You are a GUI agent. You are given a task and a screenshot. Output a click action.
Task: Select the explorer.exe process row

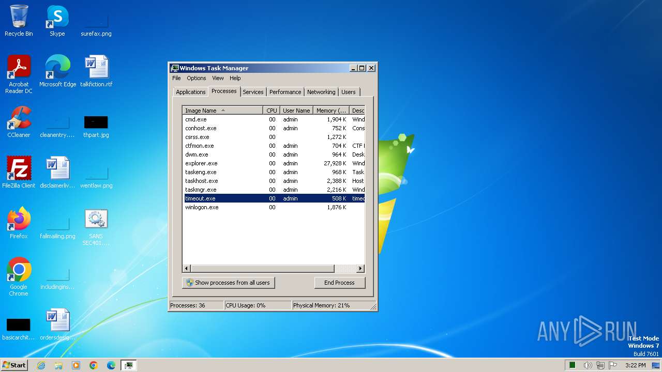pyautogui.click(x=274, y=163)
